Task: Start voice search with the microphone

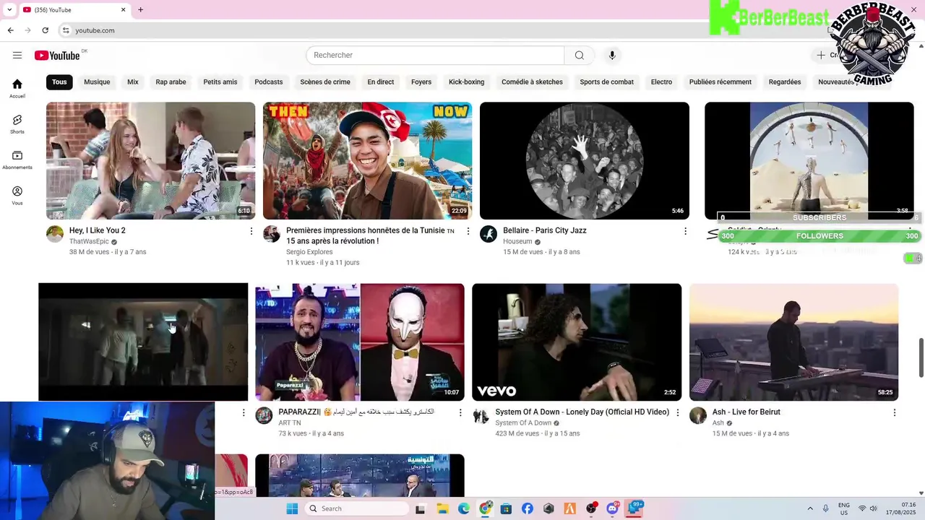Action: pyautogui.click(x=612, y=56)
